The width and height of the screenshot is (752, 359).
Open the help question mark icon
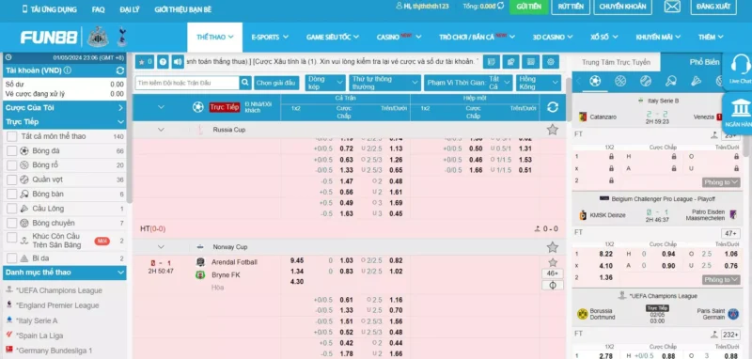click(163, 62)
